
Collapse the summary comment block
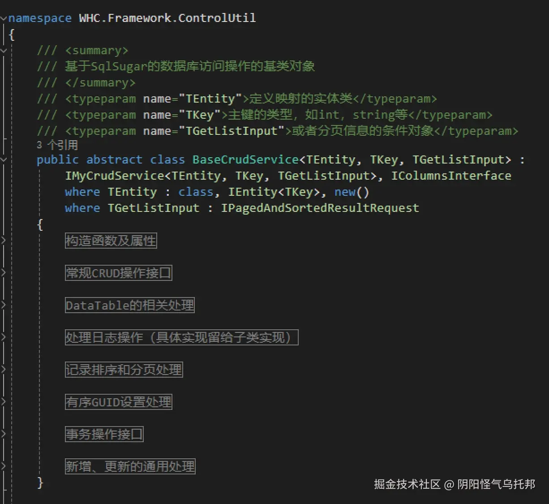(x=4, y=51)
